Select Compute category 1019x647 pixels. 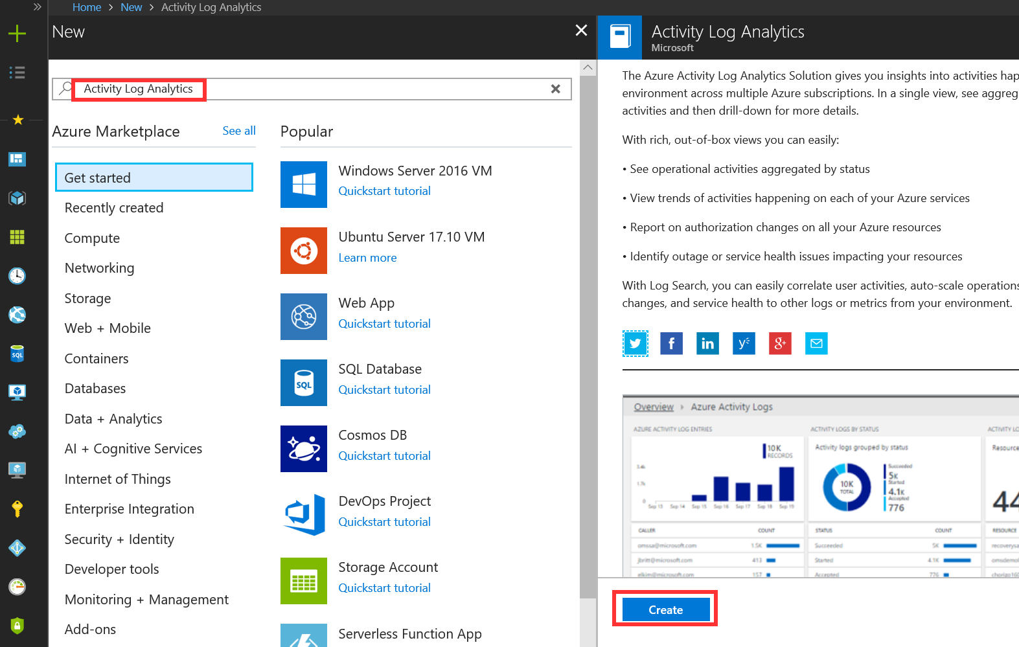click(x=92, y=238)
